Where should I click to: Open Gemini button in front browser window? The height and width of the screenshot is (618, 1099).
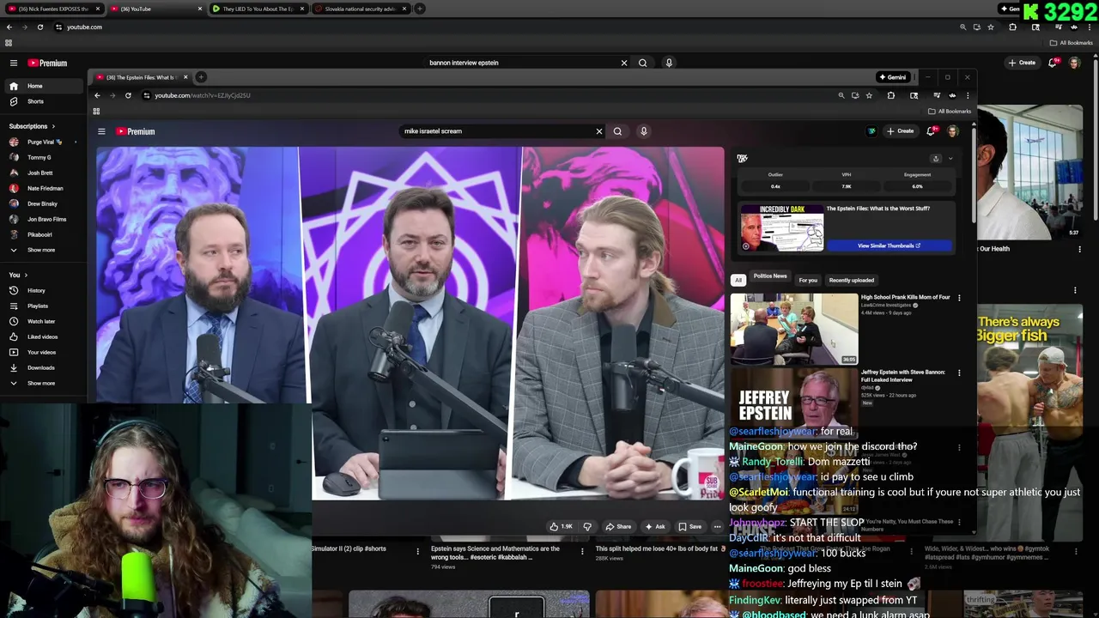(892, 77)
